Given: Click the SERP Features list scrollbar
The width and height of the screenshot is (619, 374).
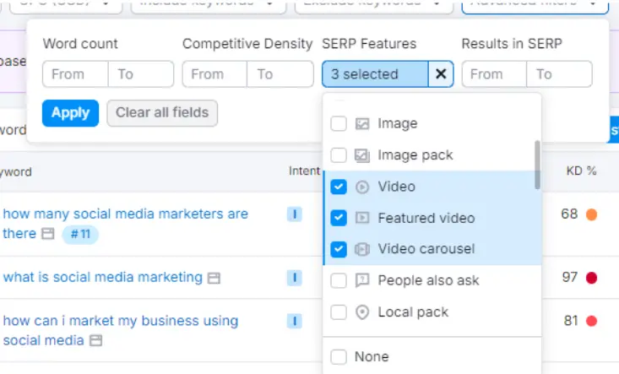Looking at the screenshot, I should pos(536,165).
